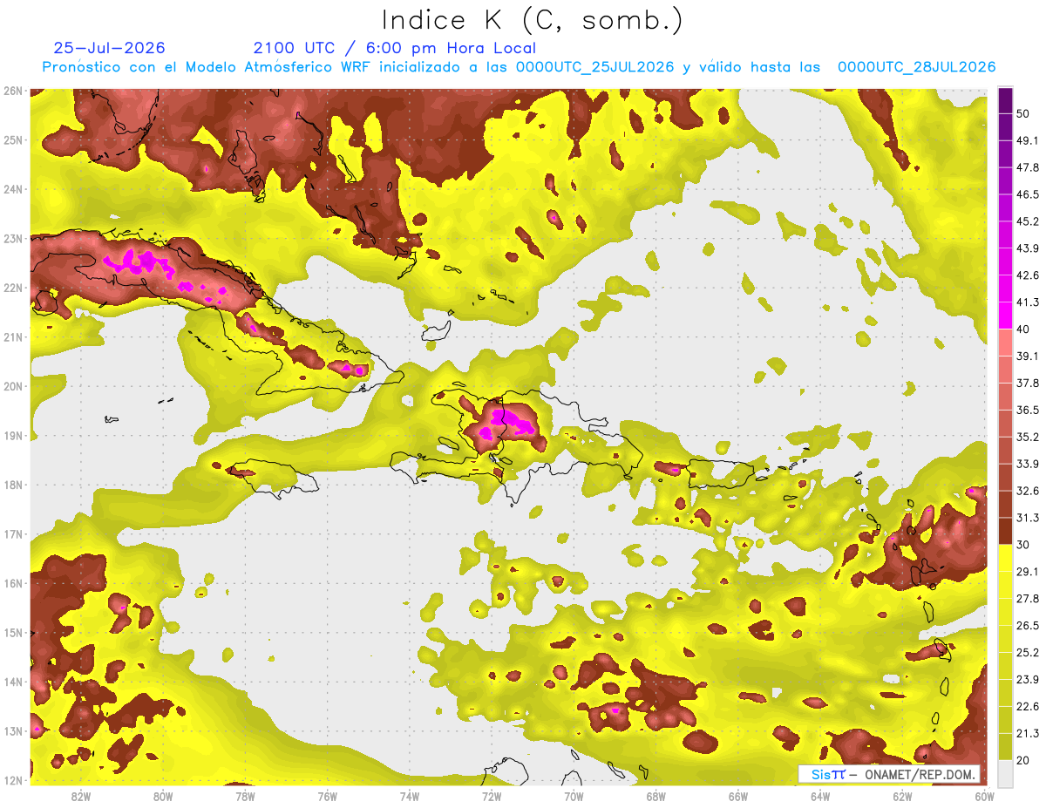This screenshot has height=808, width=1046.
Task: Click the "0000UTC_28JUL2026" valid-until timestamp
Action: coord(916,67)
